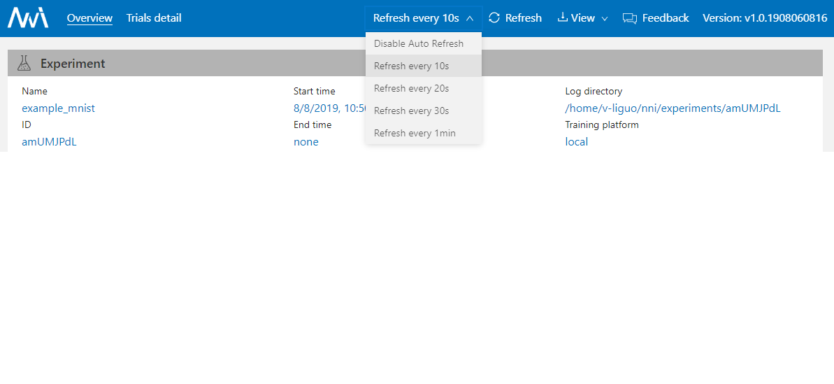Click the version number text
The width and height of the screenshot is (834, 384).
(765, 18)
